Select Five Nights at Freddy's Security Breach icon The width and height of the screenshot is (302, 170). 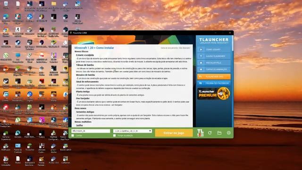(x=6, y=122)
